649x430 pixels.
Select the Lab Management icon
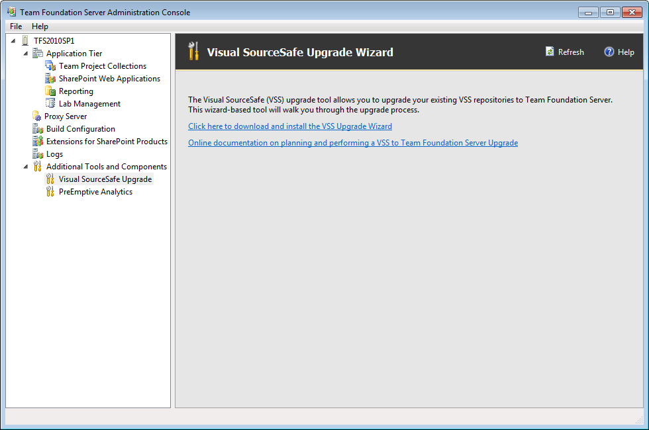tap(50, 103)
